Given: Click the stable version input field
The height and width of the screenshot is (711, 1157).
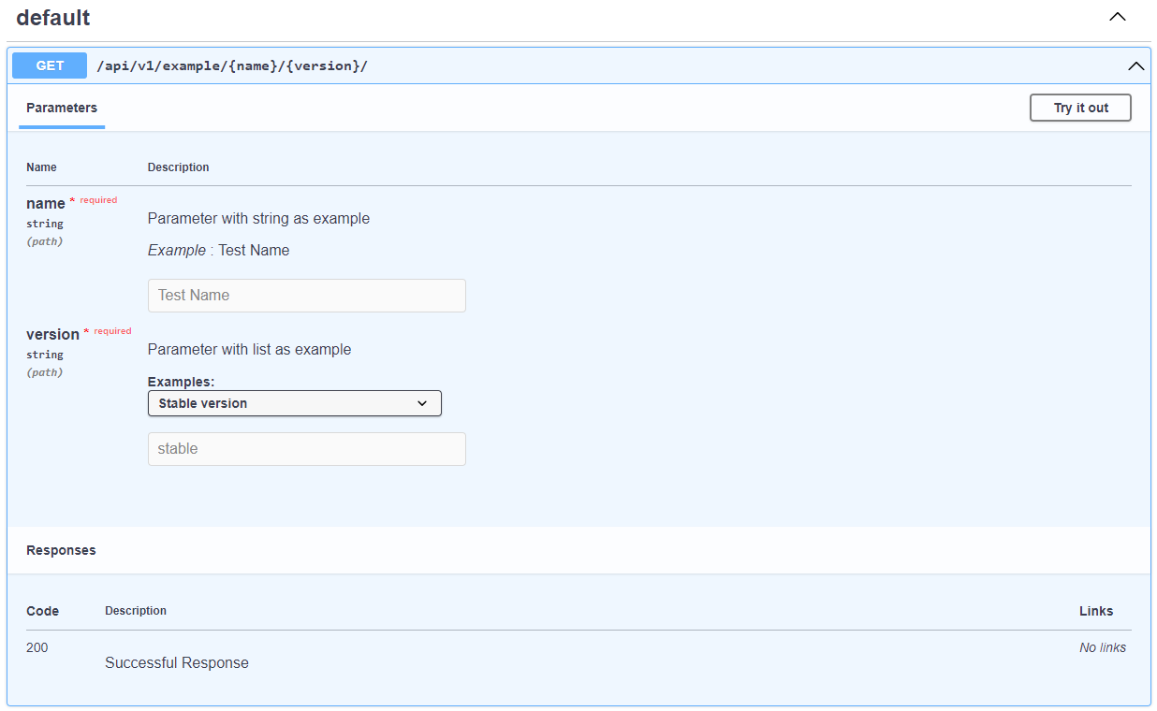Looking at the screenshot, I should click(306, 448).
